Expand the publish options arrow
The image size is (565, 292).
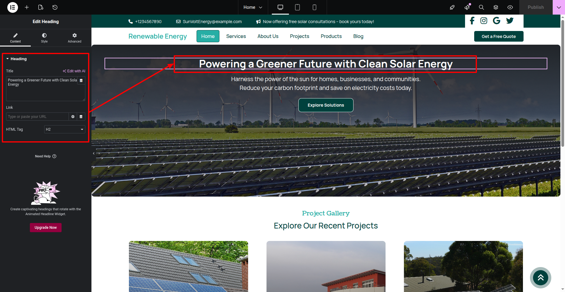(x=559, y=7)
